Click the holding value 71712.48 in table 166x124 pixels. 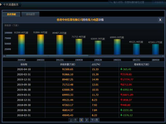click(68, 85)
